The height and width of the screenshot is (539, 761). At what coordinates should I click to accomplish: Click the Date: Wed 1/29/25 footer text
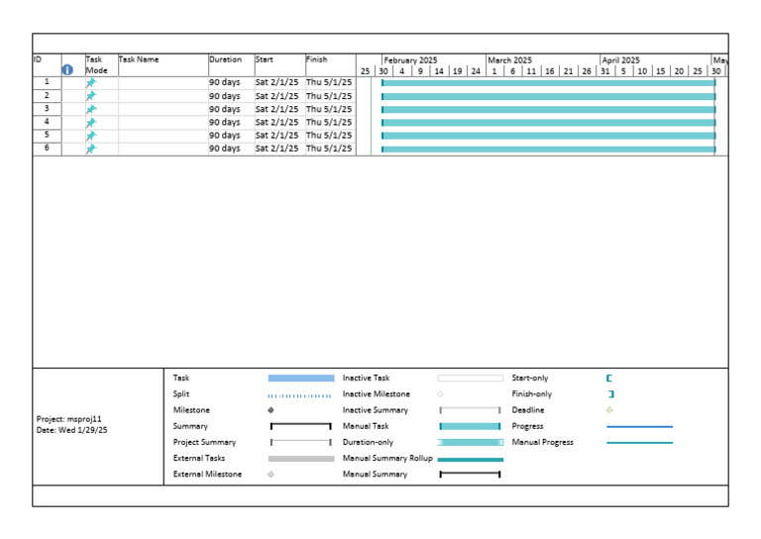pos(71,430)
